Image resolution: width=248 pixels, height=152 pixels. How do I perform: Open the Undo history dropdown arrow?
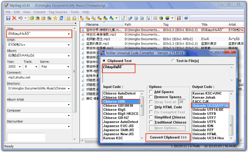coord(25,18)
